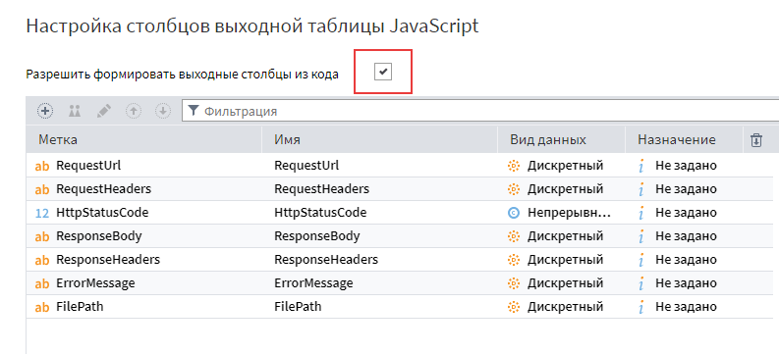Open Непрерывн… data kind for HttpStatusCode
This screenshot has height=354, width=779.
coord(570,213)
